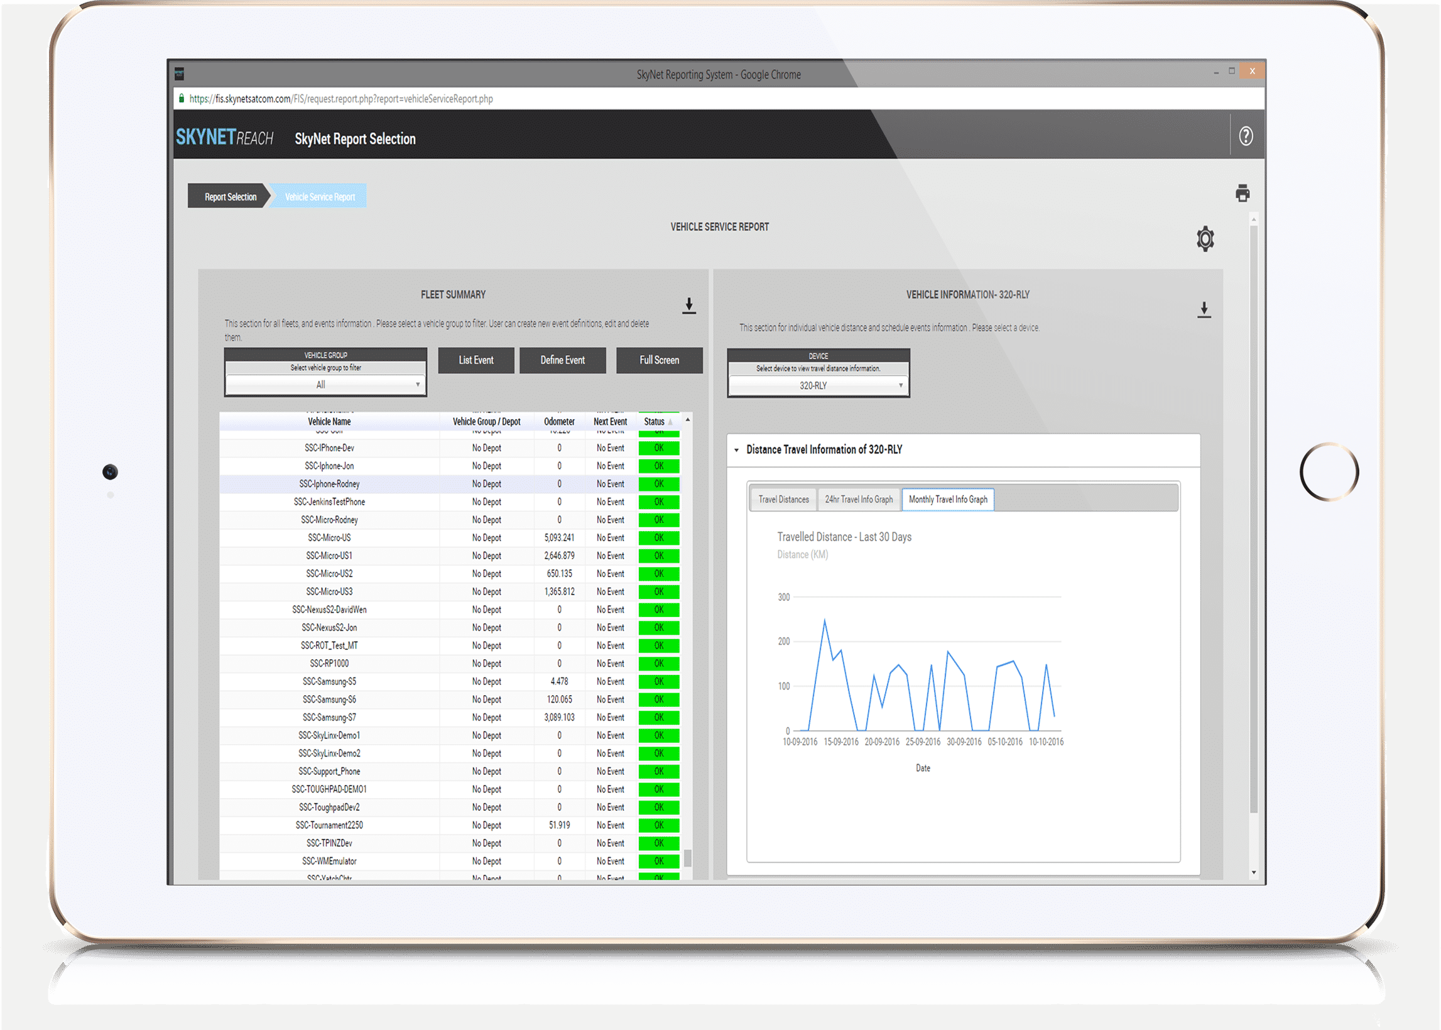
Task: Select the SSC-IPhone-Dev row
Action: point(450,449)
